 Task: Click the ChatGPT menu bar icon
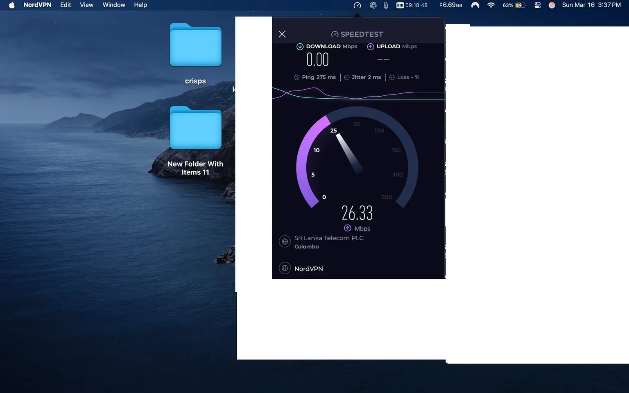pos(373,5)
